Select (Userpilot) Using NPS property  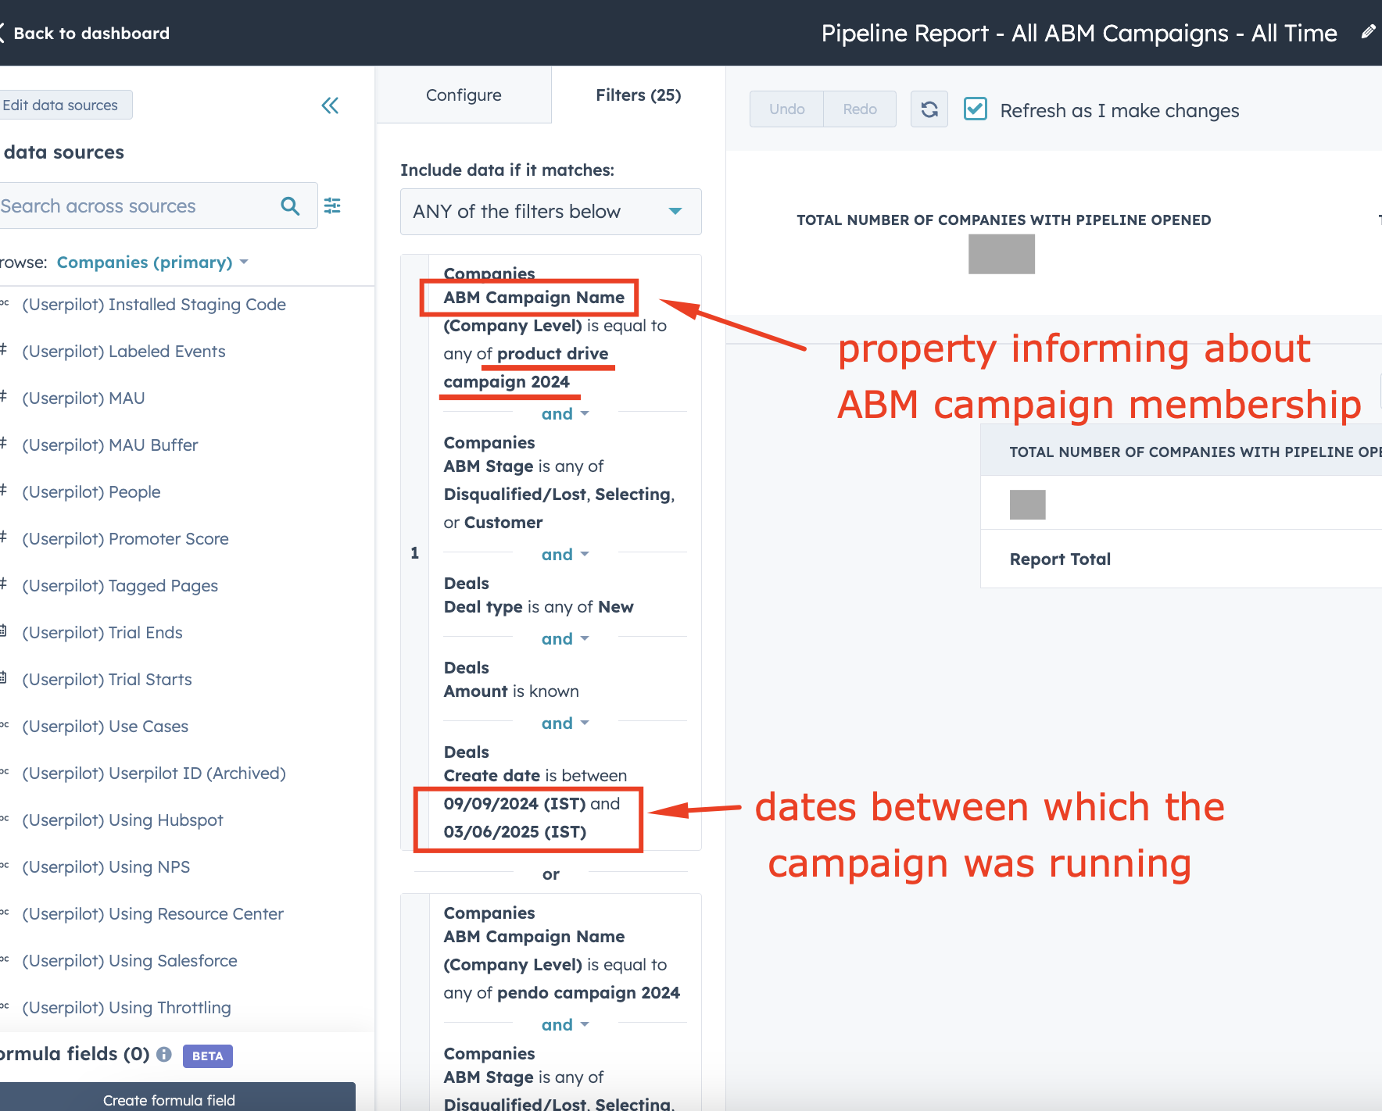(x=106, y=867)
